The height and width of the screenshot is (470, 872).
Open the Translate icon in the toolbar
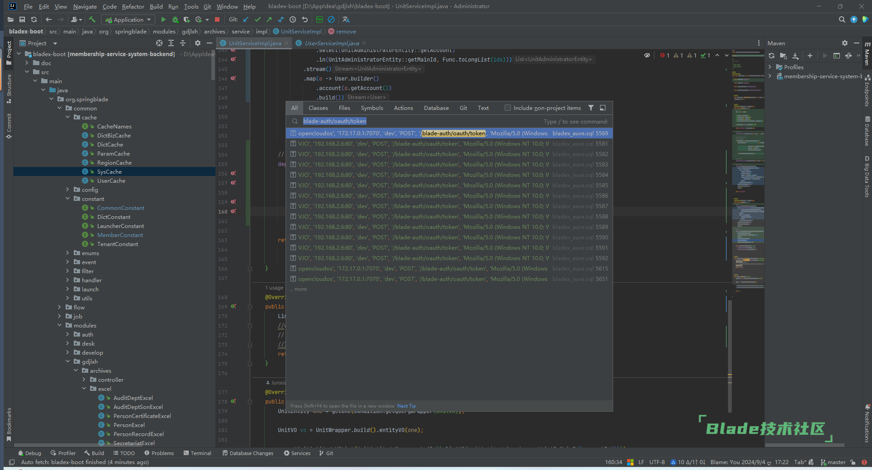(346, 19)
